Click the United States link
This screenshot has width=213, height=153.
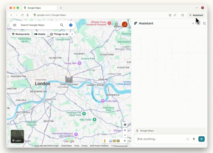[x=66, y=146]
